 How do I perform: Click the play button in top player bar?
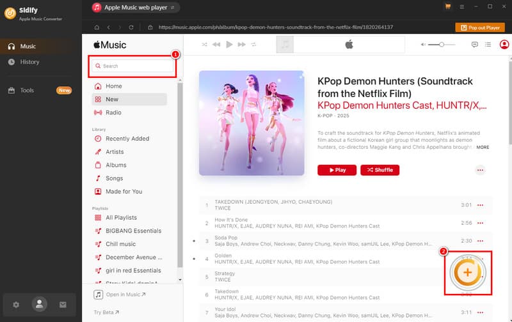coord(229,44)
